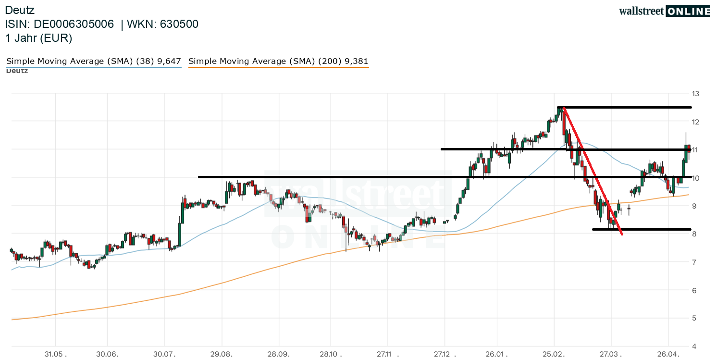Click the 10 price axis label
Screen dimensions: 716x358
coord(695,178)
